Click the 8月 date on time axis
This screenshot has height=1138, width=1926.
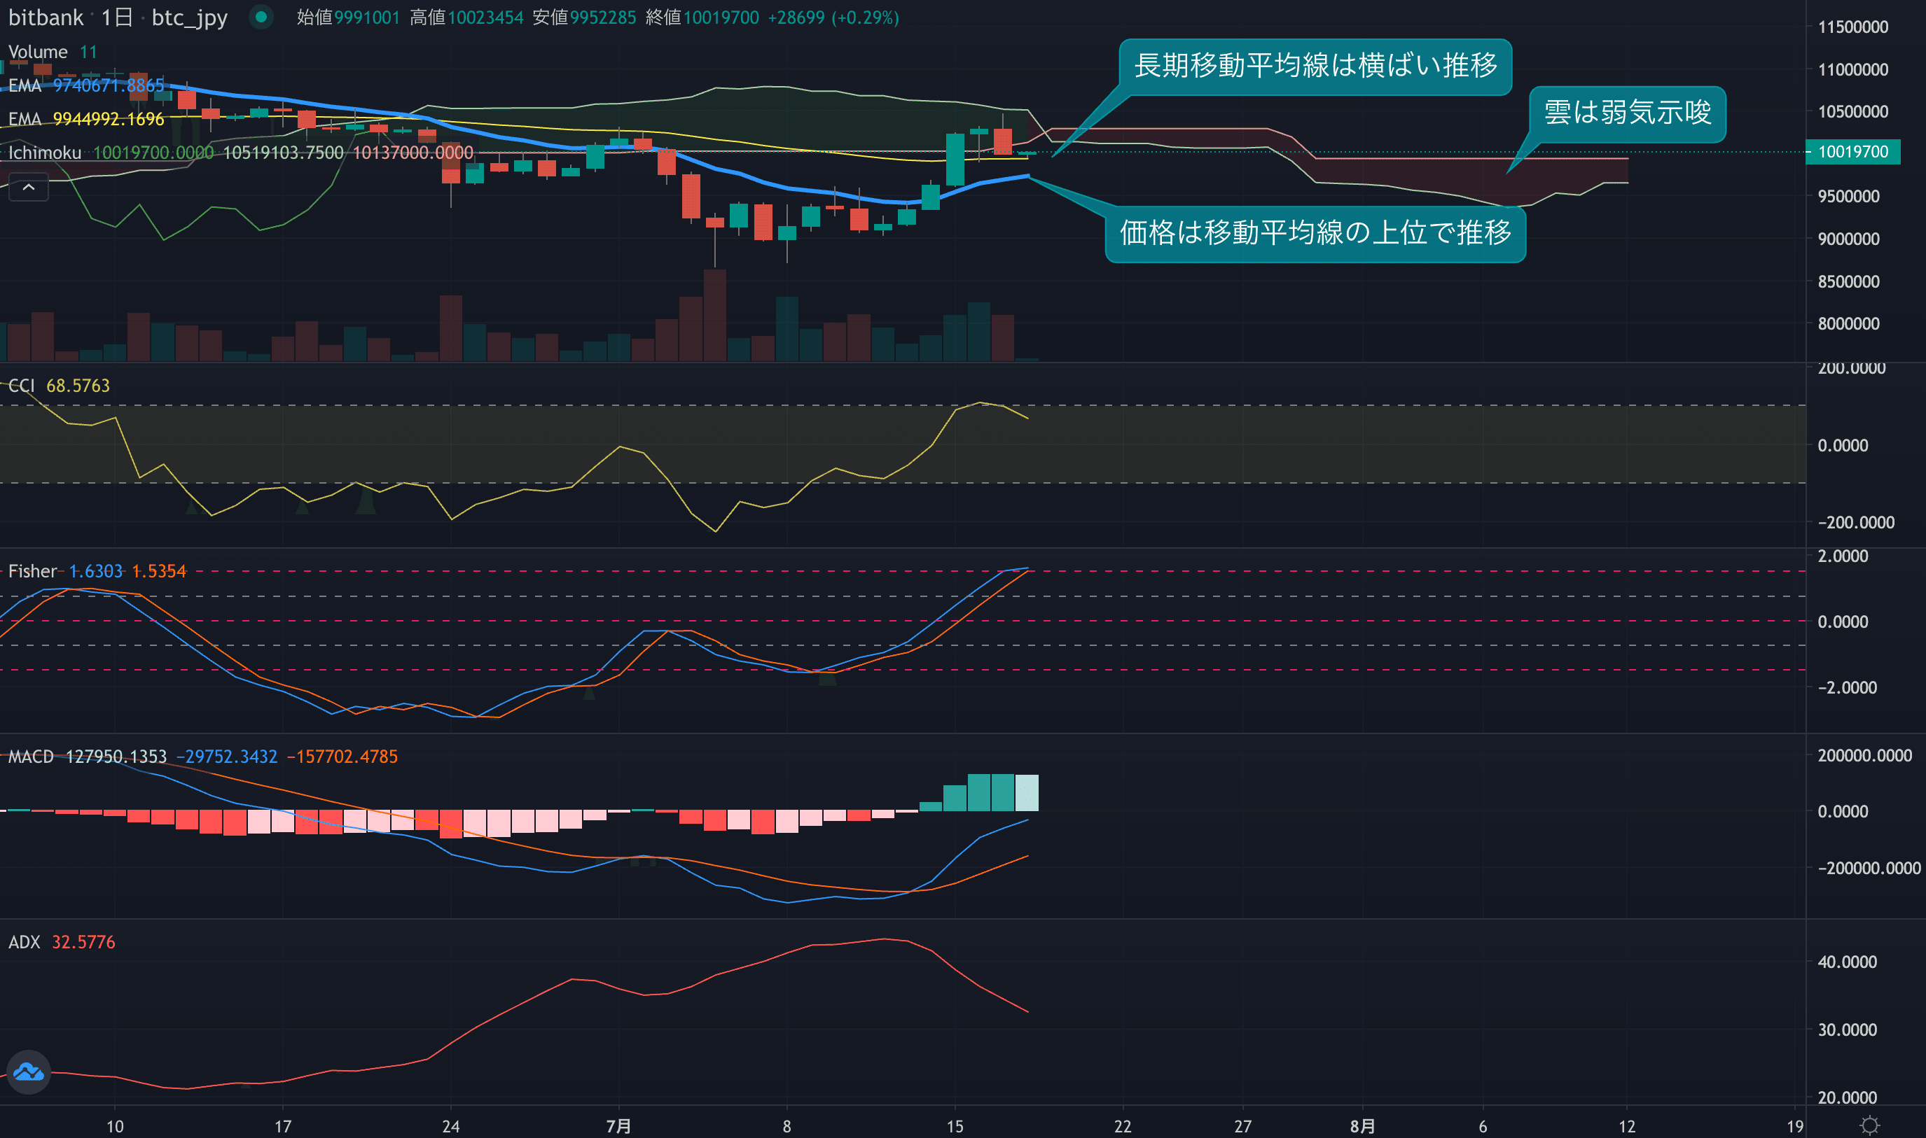point(1362,1125)
